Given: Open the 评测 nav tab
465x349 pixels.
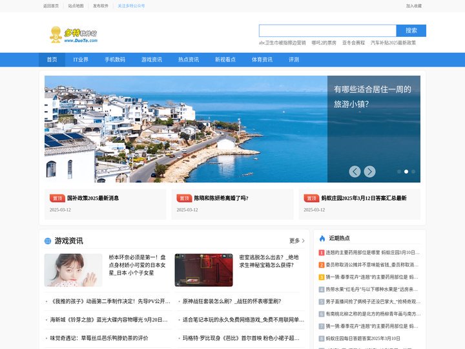Looking at the screenshot, I should coord(294,59).
